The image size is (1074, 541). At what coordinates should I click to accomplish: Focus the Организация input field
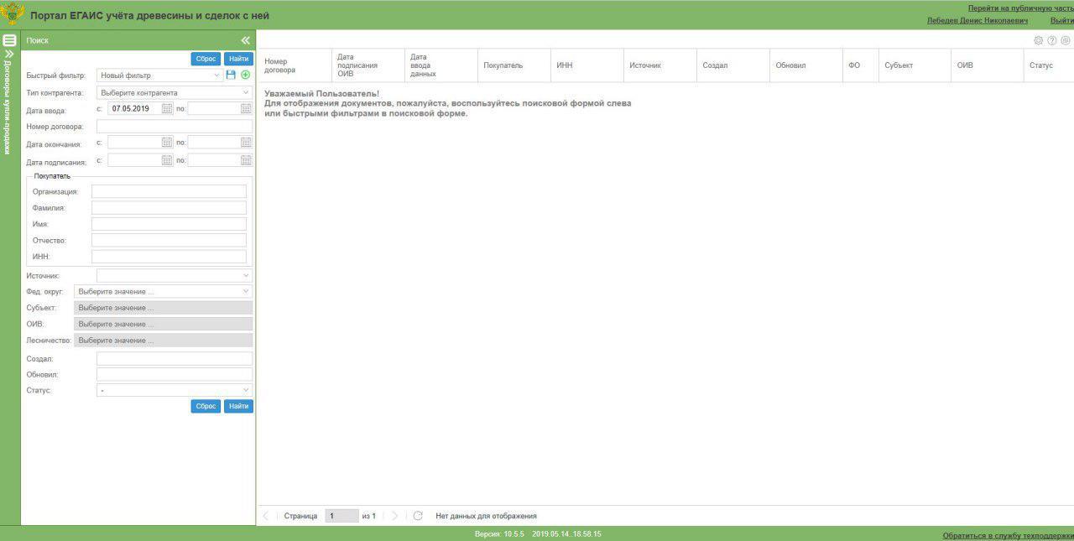pos(169,191)
